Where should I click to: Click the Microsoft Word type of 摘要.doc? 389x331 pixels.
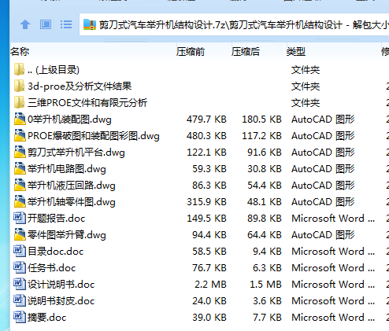pyautogui.click(x=333, y=318)
